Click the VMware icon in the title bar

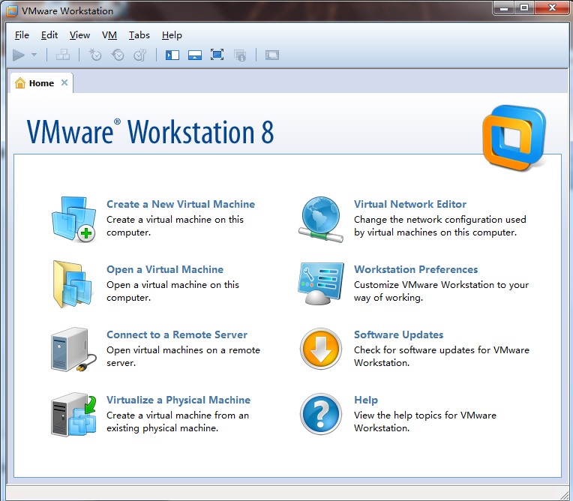point(12,11)
